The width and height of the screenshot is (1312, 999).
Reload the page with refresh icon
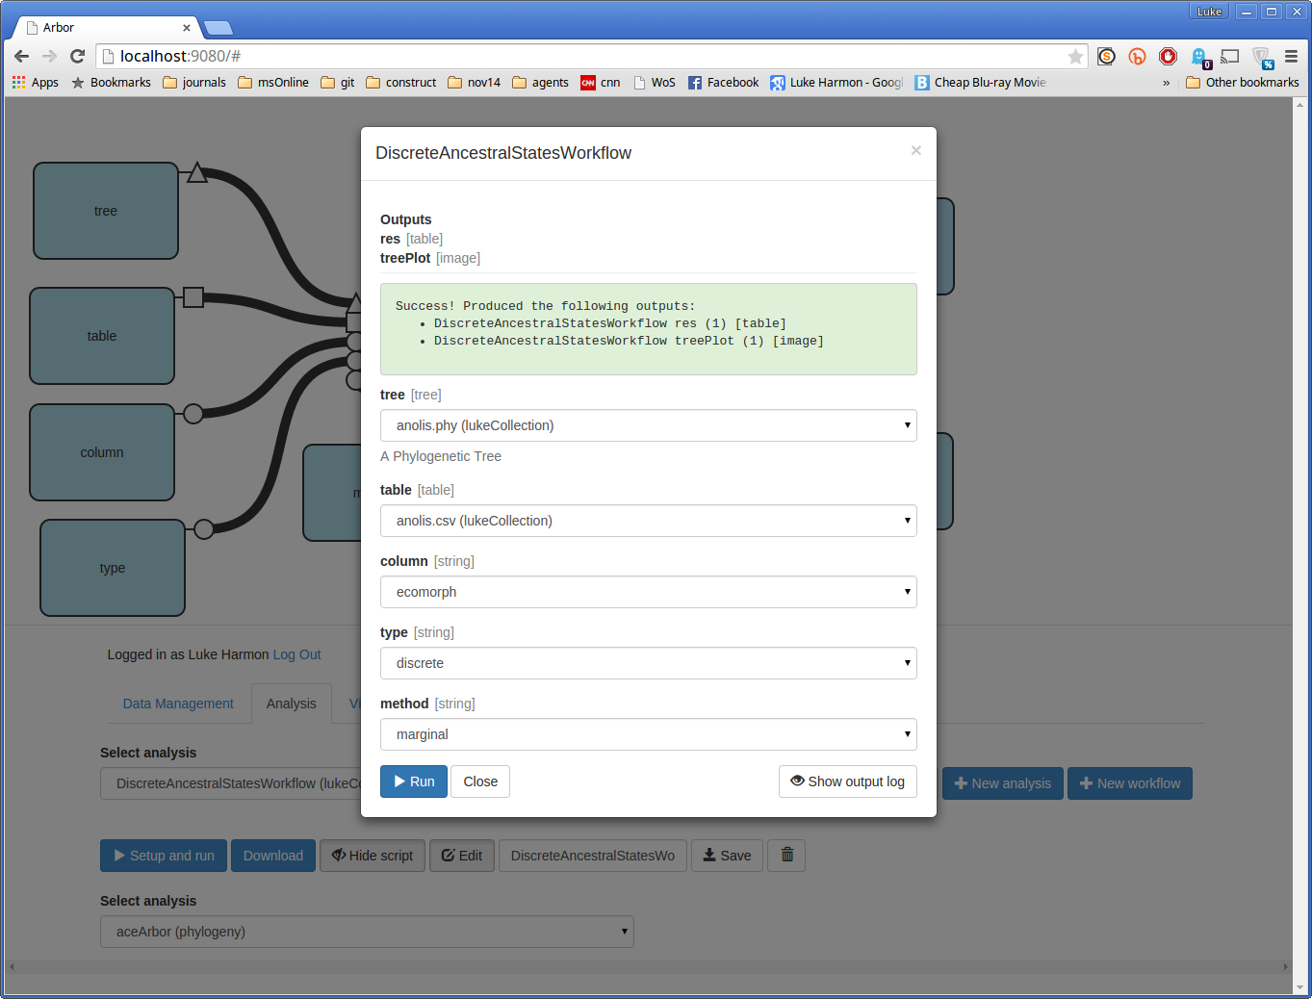[x=78, y=57]
